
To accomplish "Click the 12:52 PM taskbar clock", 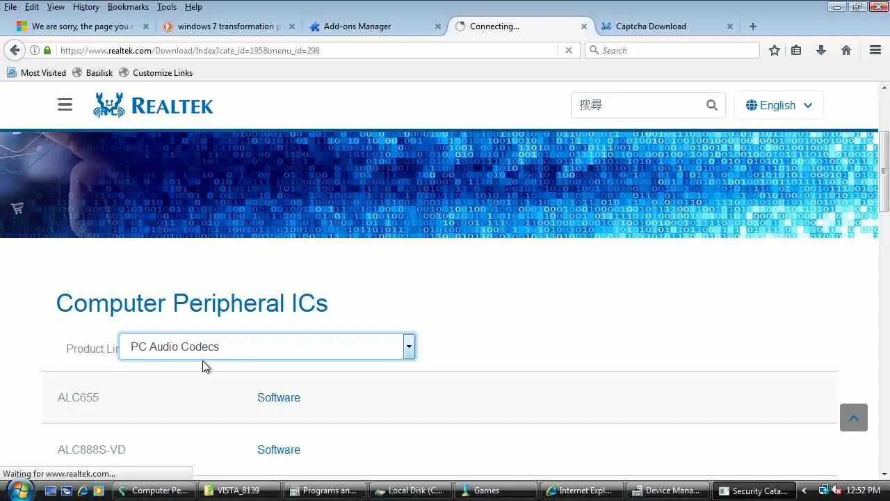I will (x=864, y=491).
